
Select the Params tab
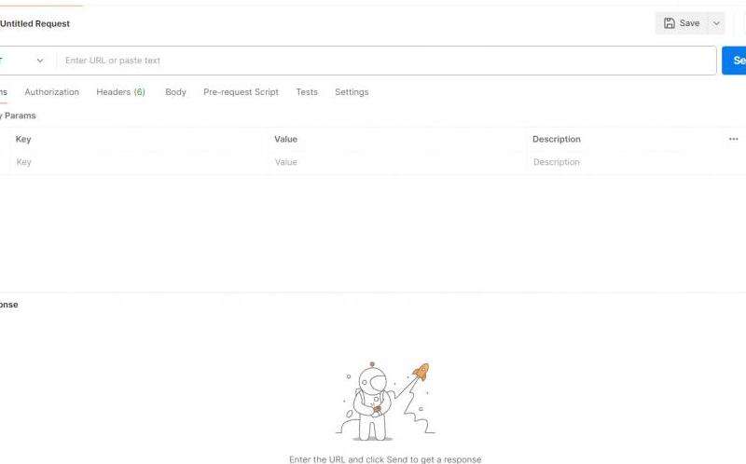3,92
